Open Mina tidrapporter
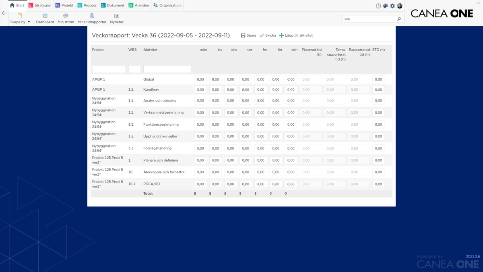Screen dimensions: 483x272 (92, 16)
